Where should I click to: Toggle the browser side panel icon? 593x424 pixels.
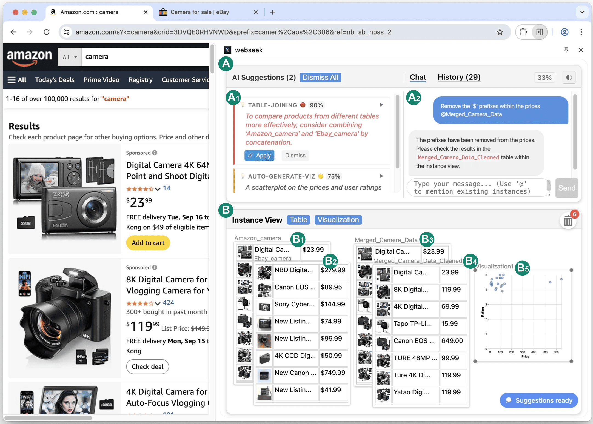(540, 32)
